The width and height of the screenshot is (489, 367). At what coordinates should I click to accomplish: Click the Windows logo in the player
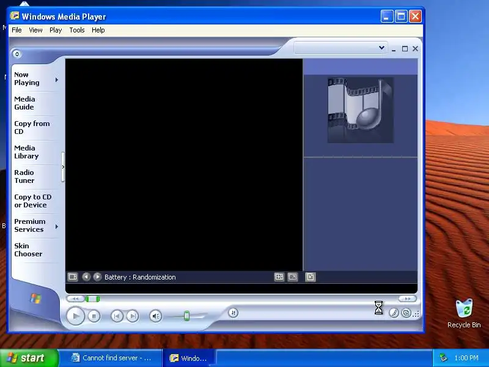(35, 298)
